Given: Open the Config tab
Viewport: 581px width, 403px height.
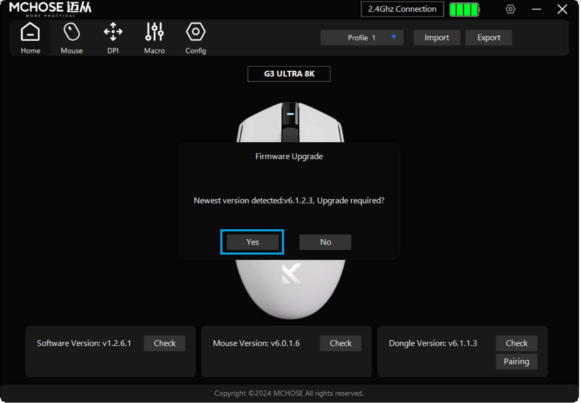Looking at the screenshot, I should pos(195,38).
